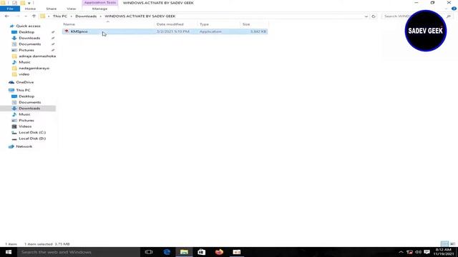The image size is (458, 257).
Task: Click the Application Tools contextual tab
Action: point(100,3)
